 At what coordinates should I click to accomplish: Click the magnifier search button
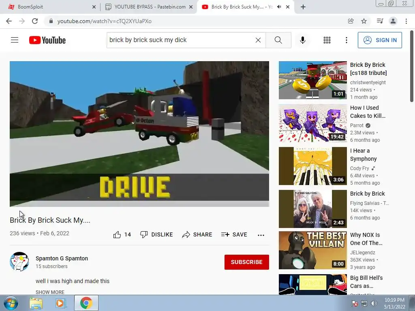click(x=278, y=40)
